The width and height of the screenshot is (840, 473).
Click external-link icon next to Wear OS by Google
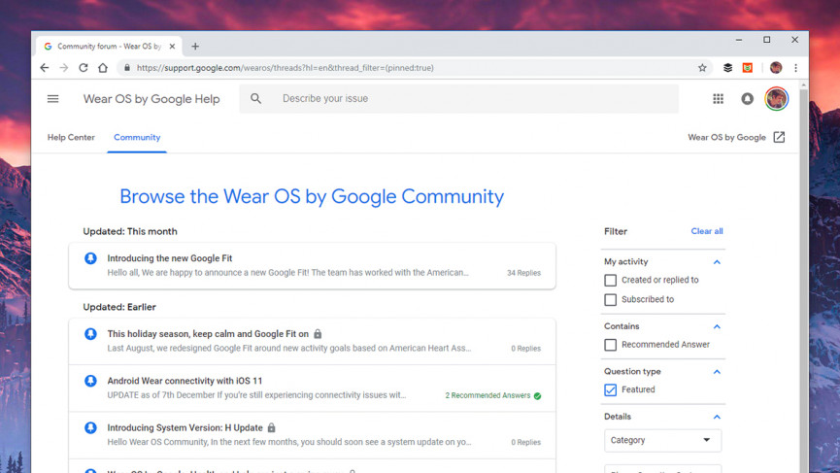click(x=779, y=137)
